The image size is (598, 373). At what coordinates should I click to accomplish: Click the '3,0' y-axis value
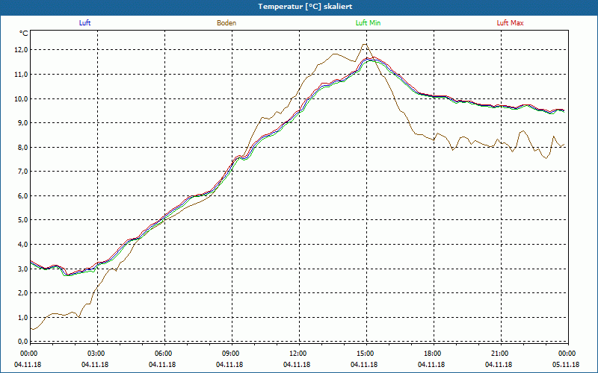pyautogui.click(x=23, y=269)
